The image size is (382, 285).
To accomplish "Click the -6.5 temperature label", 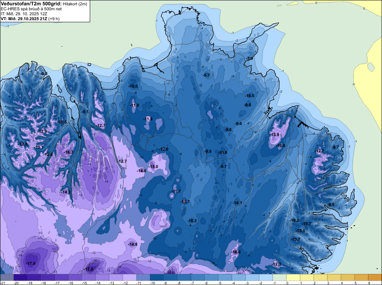I will click(44, 74).
